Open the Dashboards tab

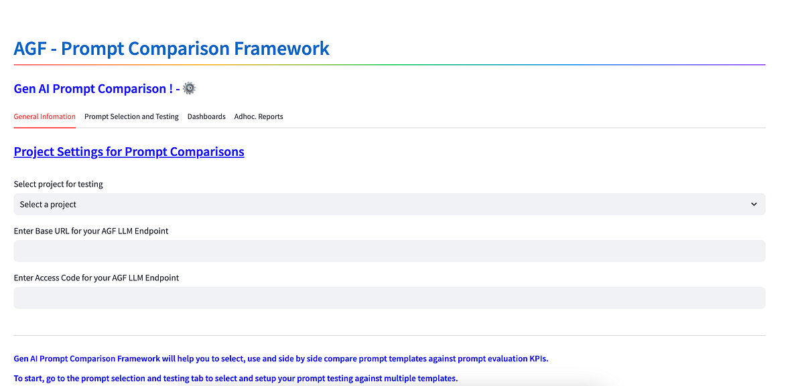(206, 116)
